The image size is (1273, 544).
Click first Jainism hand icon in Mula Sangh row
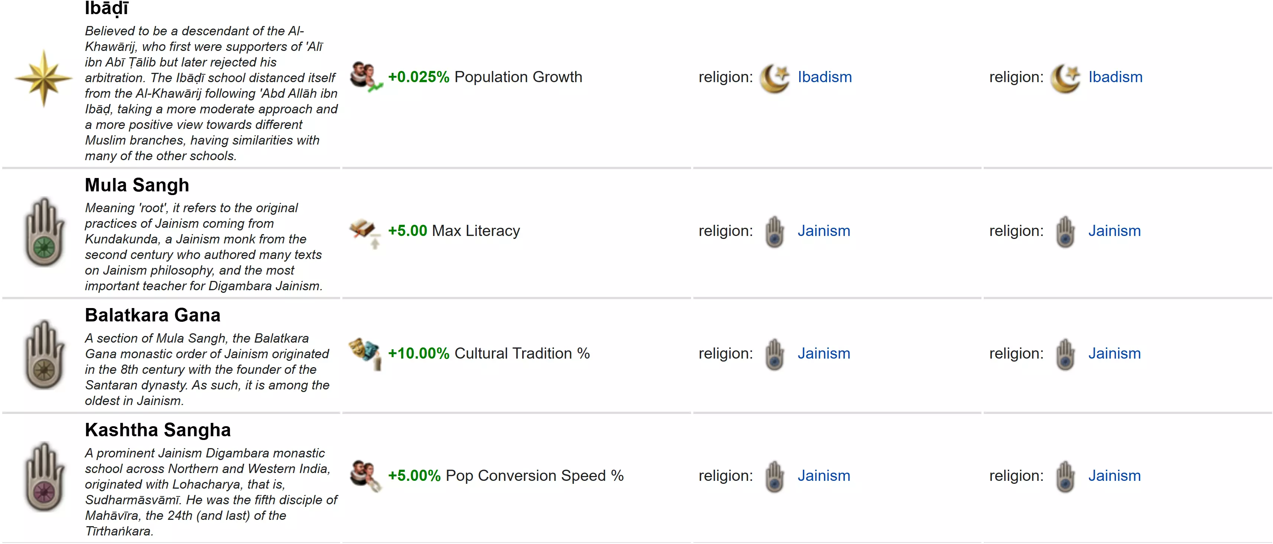coord(774,231)
